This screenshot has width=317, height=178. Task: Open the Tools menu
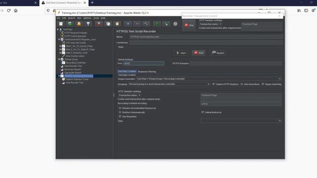tap(96, 18)
